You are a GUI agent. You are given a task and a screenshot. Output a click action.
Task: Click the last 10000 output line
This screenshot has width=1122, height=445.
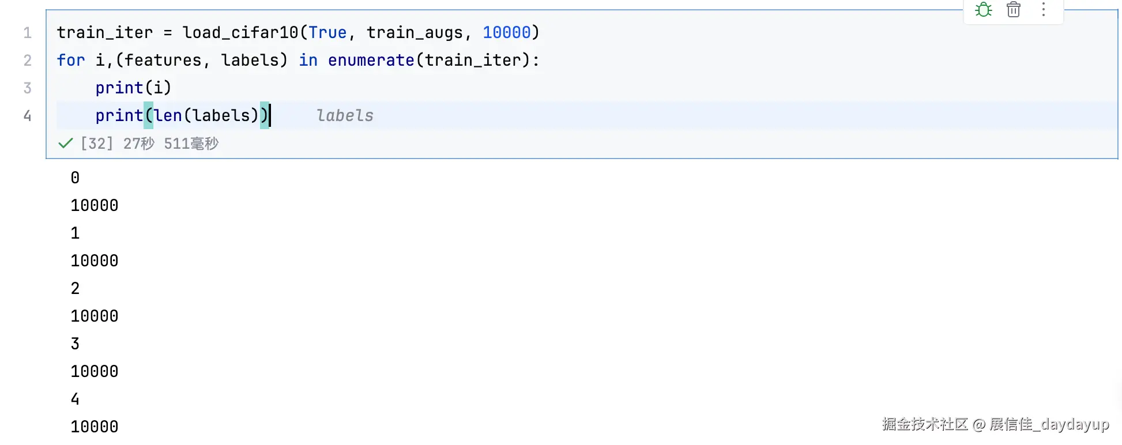pos(94,427)
